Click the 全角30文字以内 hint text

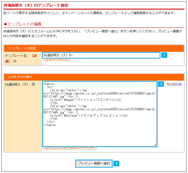point(57,60)
